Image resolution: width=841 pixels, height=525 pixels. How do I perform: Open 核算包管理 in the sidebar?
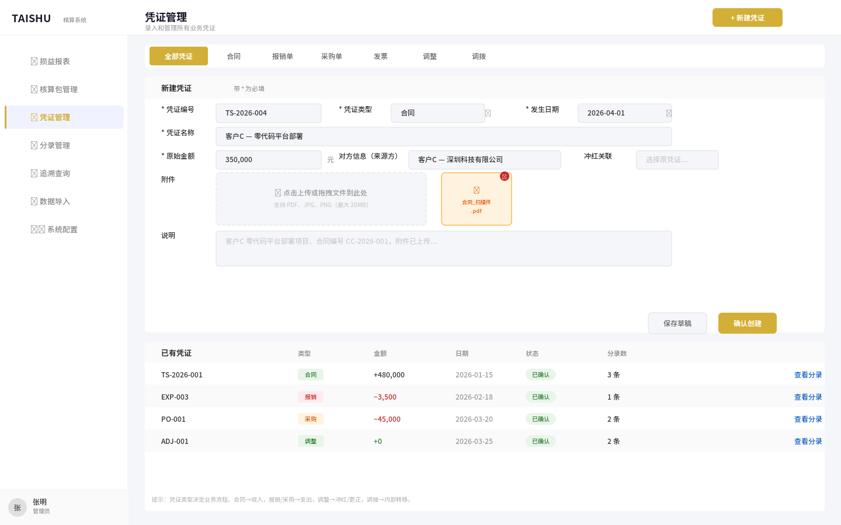point(64,89)
